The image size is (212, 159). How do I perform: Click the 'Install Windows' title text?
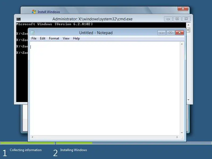point(49,12)
